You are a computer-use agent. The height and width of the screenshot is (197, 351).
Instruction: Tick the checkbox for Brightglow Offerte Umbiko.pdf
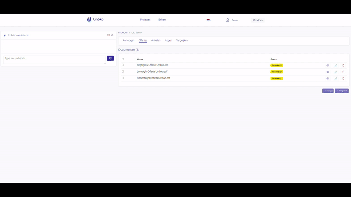tap(123, 65)
